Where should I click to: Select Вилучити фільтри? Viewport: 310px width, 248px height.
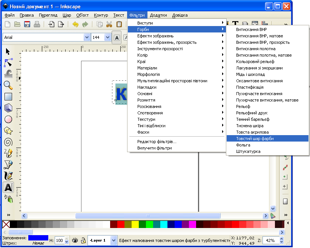(177, 148)
